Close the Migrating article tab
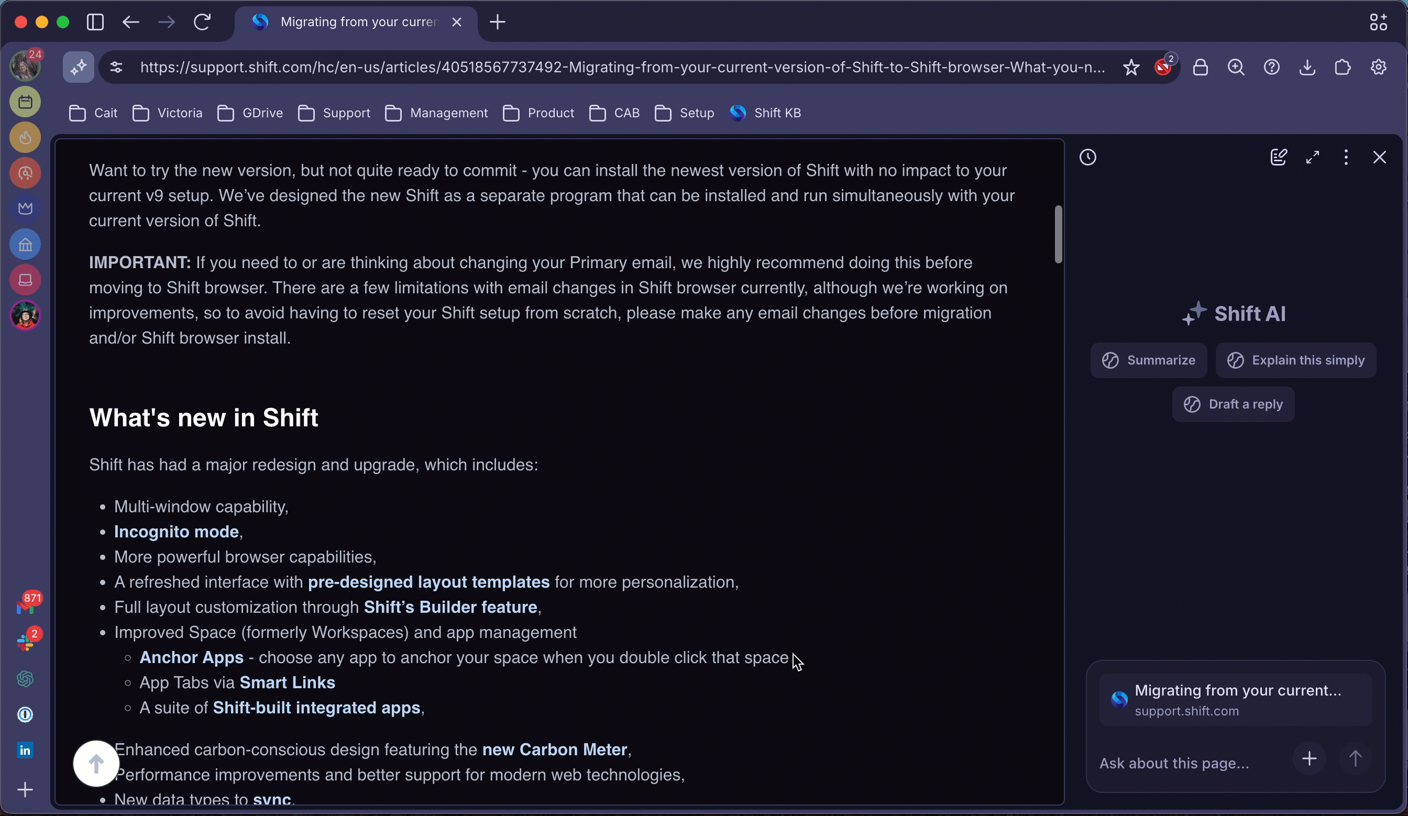 click(456, 23)
